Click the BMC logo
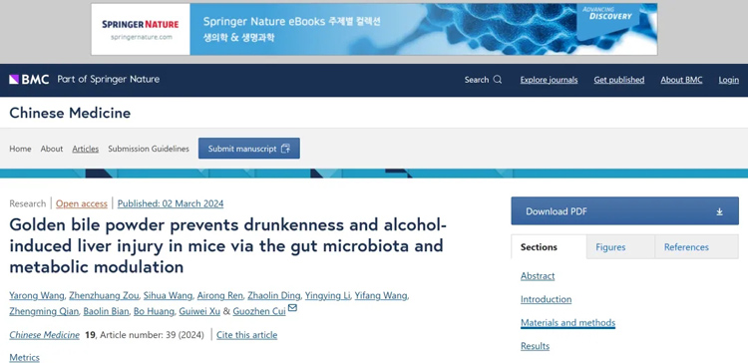This screenshot has height=363, width=748. click(29, 79)
